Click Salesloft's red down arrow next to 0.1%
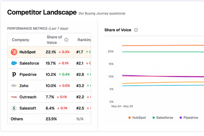Screen dimensions: 204x136 pos(58,108)
